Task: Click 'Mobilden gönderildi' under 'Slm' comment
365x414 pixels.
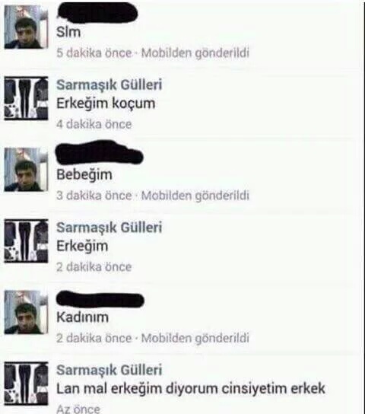Action: pos(195,53)
